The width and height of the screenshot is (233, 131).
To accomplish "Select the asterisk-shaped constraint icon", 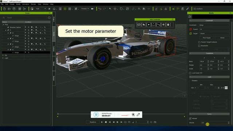I will [x=163, y=25].
